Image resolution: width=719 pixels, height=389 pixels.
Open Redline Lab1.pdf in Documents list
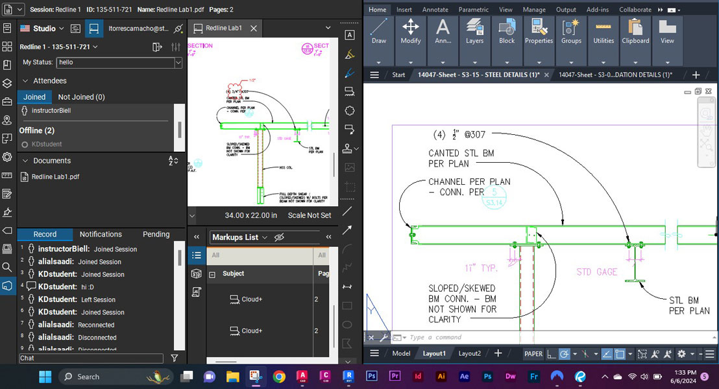point(55,176)
